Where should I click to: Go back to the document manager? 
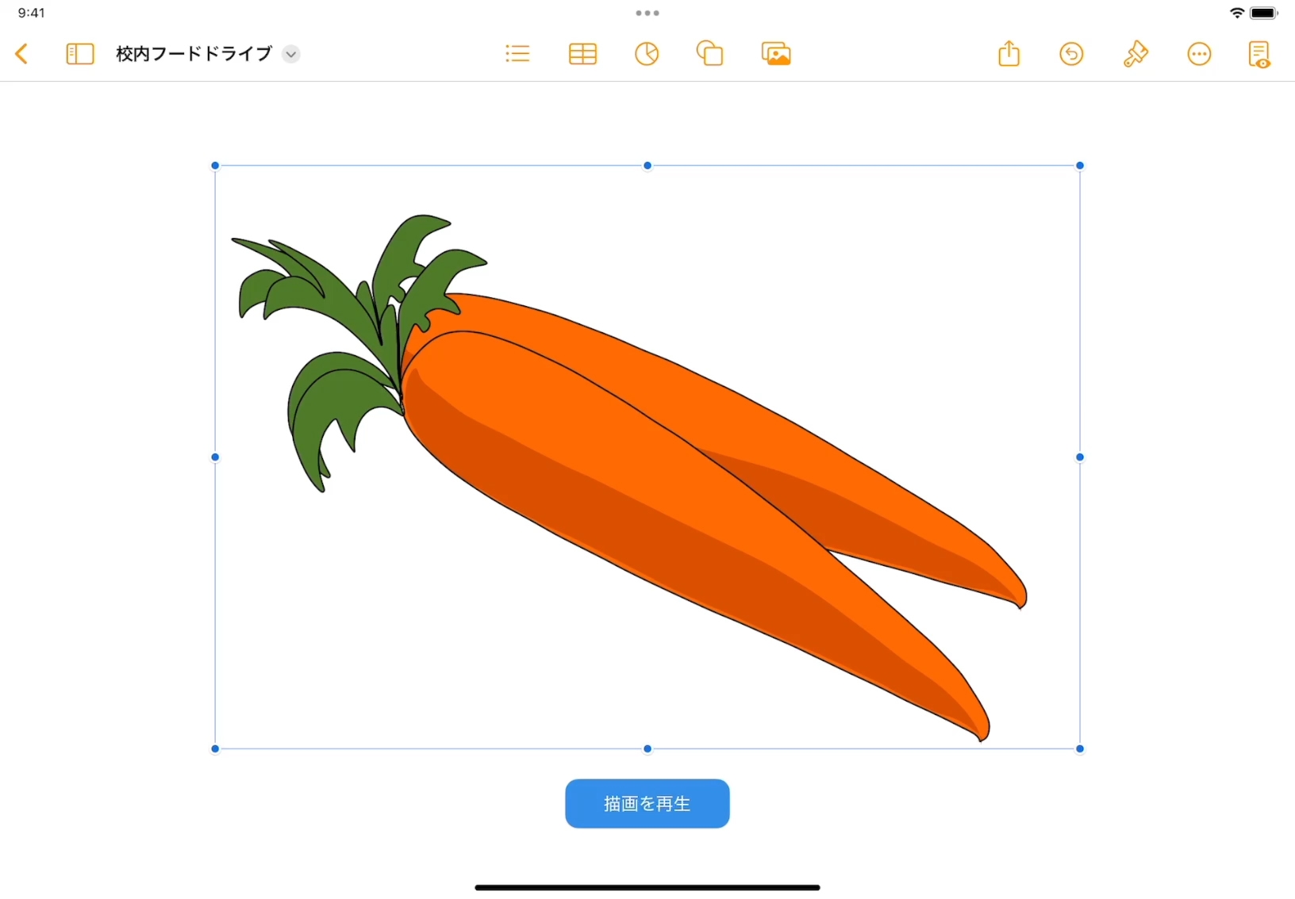click(x=21, y=54)
